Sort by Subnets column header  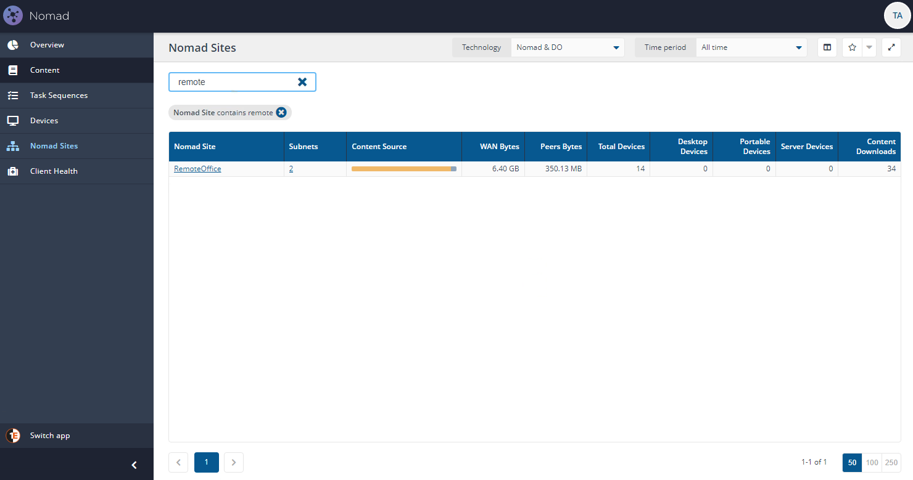[x=315, y=147]
